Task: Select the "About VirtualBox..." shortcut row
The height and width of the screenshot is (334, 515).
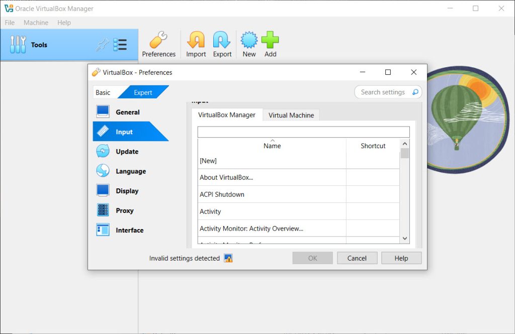Action: 299,177
